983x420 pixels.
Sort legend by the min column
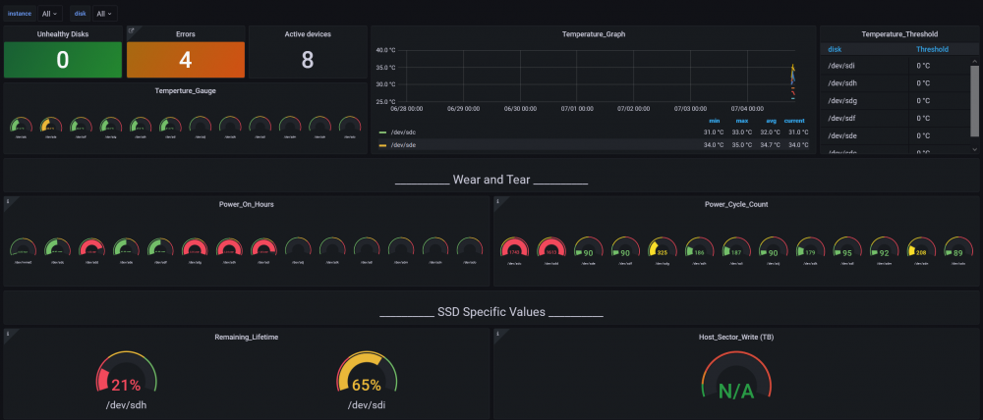(x=714, y=121)
